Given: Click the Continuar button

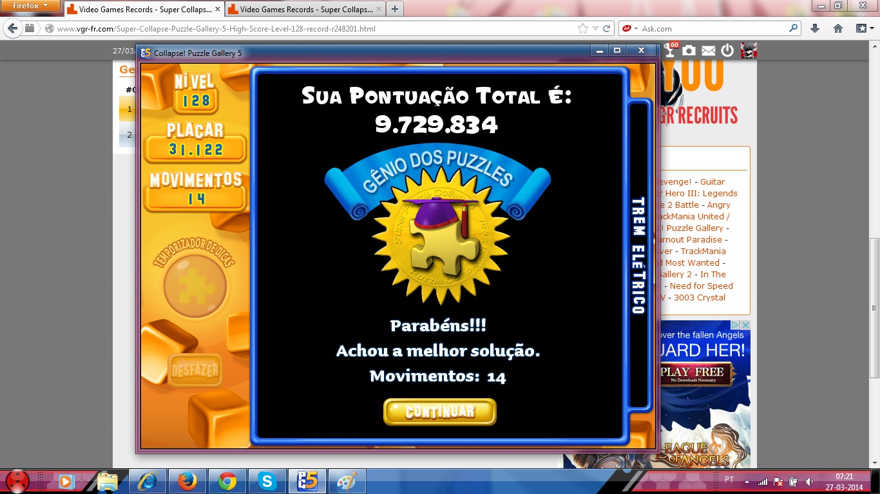Looking at the screenshot, I should (440, 412).
